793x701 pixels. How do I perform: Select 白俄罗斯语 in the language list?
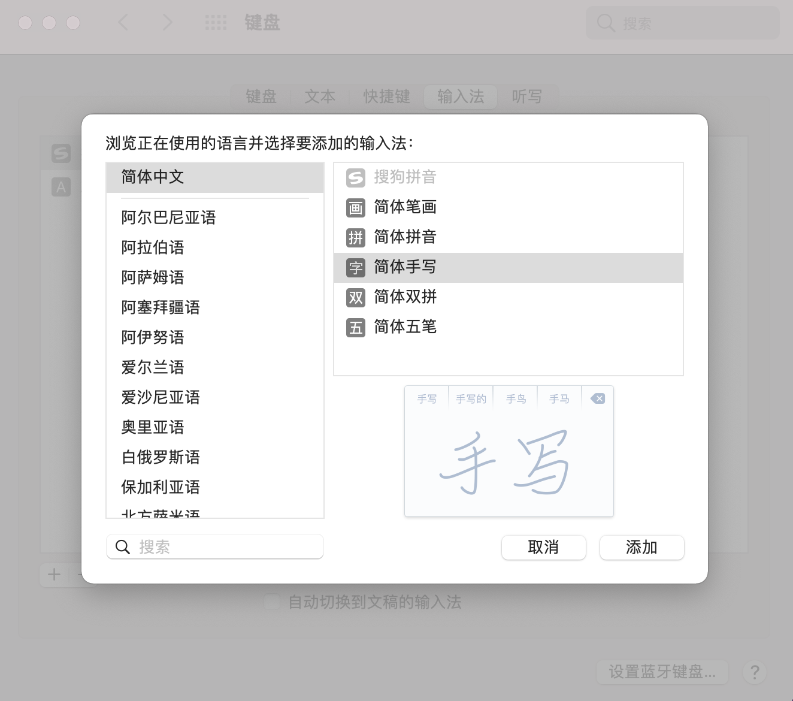161,457
